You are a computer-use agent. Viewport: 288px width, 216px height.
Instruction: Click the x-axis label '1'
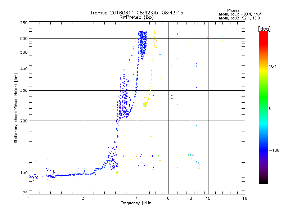pos(29,198)
